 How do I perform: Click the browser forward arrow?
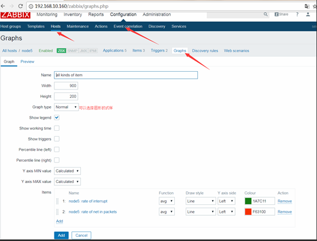(x=11, y=6)
